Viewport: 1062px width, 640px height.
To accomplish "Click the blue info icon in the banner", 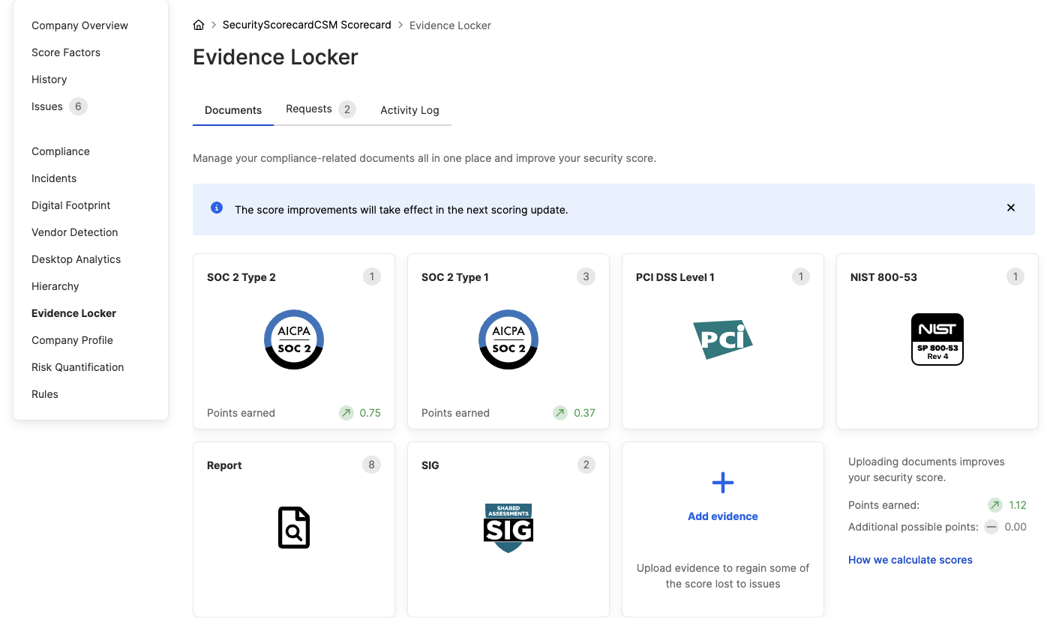I will pos(217,208).
